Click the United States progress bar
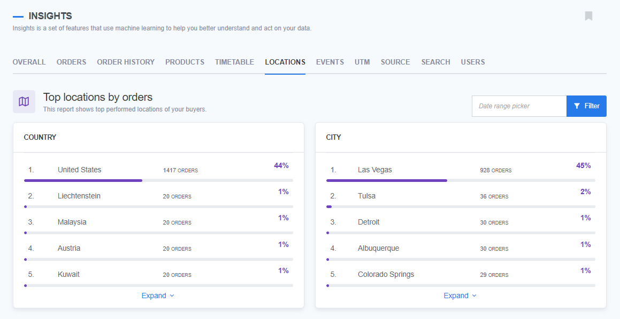Viewport: 620px width, 319px height. pos(158,181)
